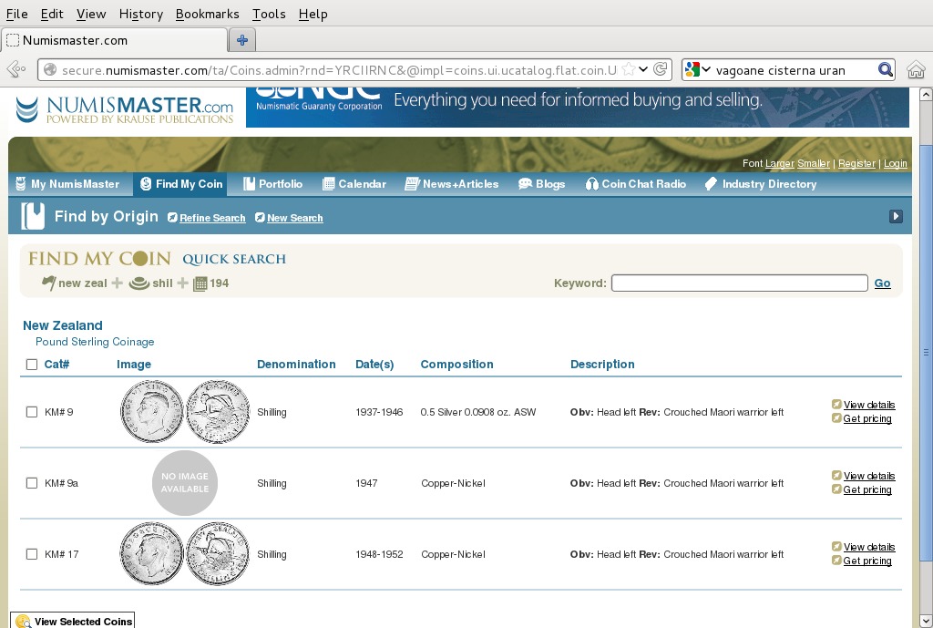Click the New Search arrow icon
The image size is (933, 628).
point(260,217)
